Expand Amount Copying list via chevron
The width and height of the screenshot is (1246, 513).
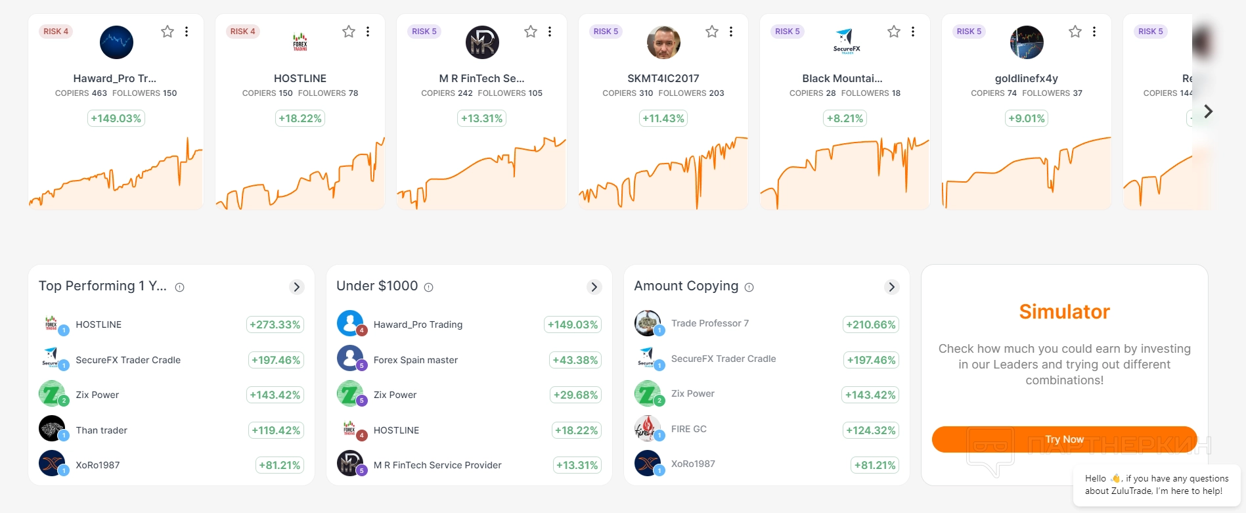point(891,287)
